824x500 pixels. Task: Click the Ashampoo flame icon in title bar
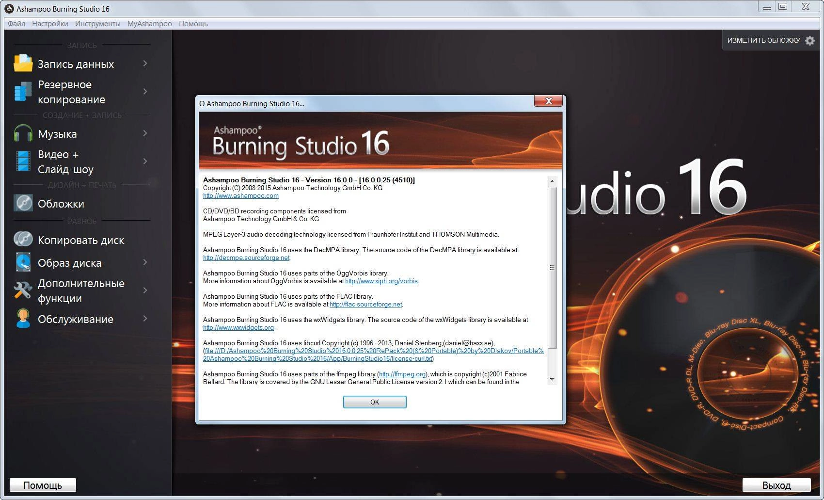pyautogui.click(x=9, y=9)
